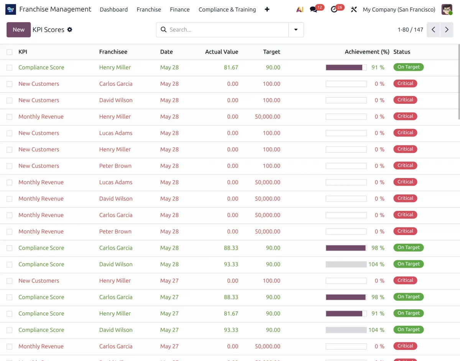This screenshot has width=460, height=361.
Task: Open the activities clock icon with badge 26
Action: pos(334,10)
